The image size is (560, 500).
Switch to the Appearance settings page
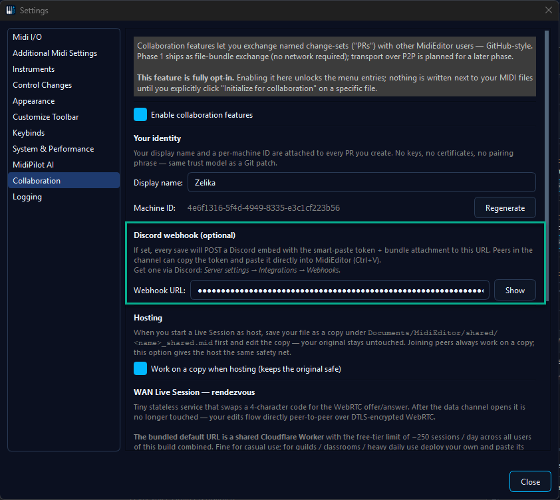(64, 101)
